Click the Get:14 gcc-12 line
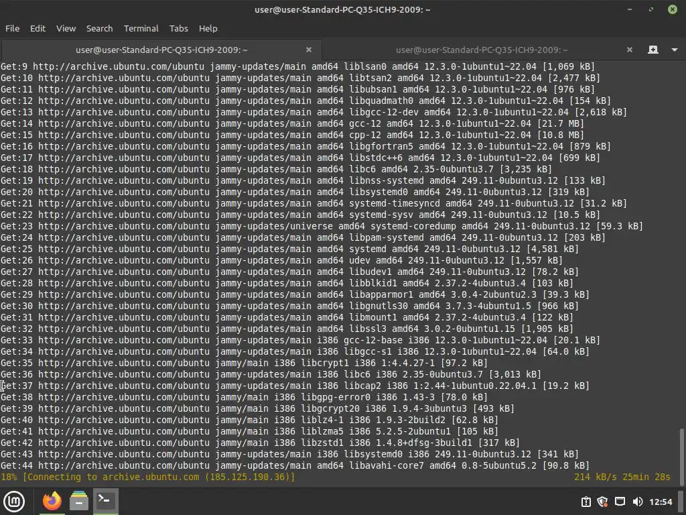The width and height of the screenshot is (686, 515). (292, 123)
